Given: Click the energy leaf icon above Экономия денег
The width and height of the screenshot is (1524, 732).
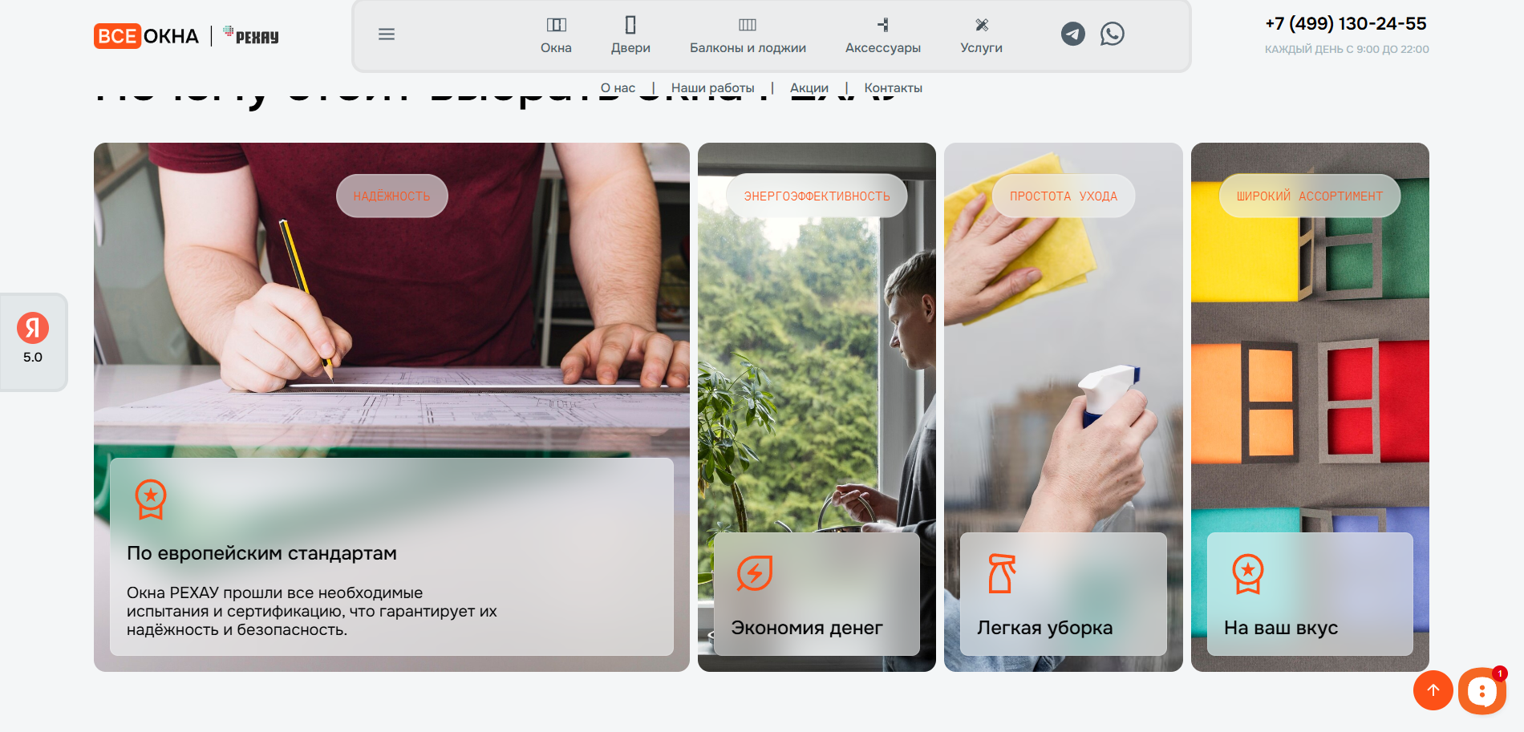Looking at the screenshot, I should pyautogui.click(x=754, y=573).
